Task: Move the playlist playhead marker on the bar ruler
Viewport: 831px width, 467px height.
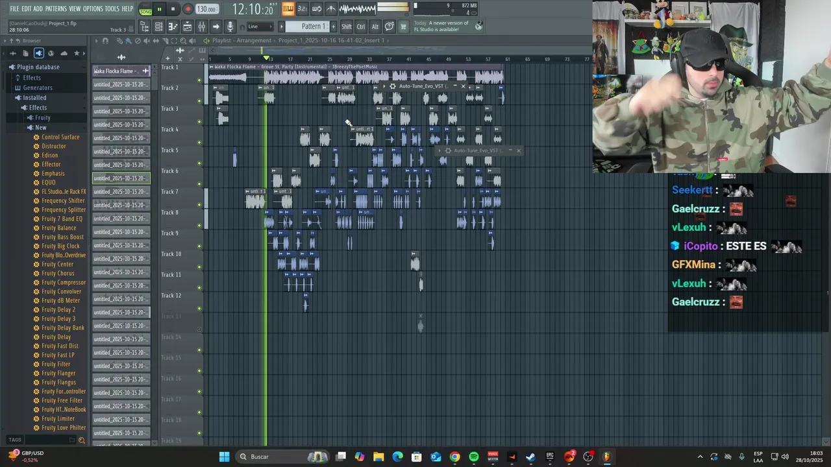Action: pos(266,59)
